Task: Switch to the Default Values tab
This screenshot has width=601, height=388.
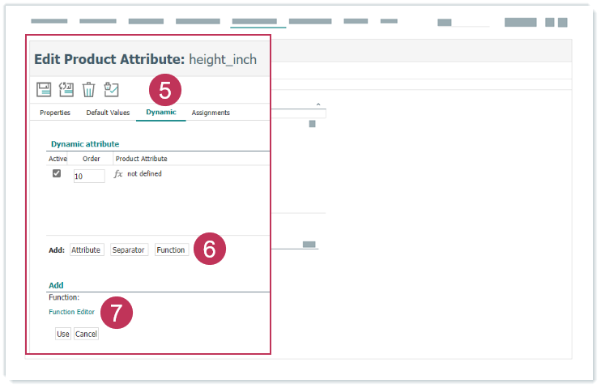Action: [x=108, y=113]
